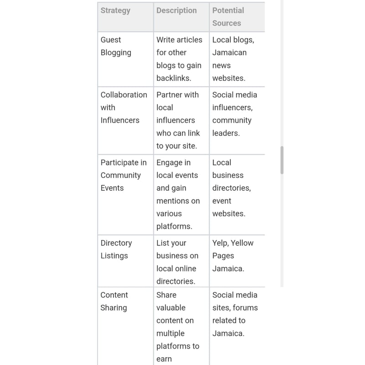
Task: Select the Participate in Community Events cell
Action: 124,175
